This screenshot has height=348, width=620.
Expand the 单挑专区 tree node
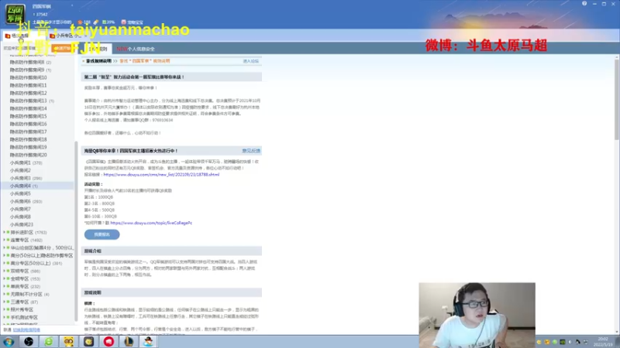coord(5,286)
